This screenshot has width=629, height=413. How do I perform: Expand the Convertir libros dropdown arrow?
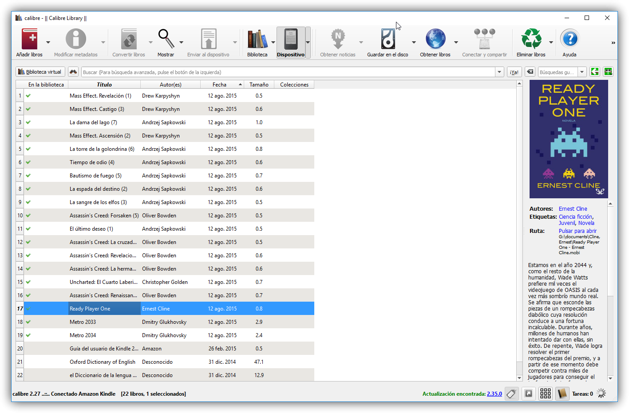coord(150,43)
